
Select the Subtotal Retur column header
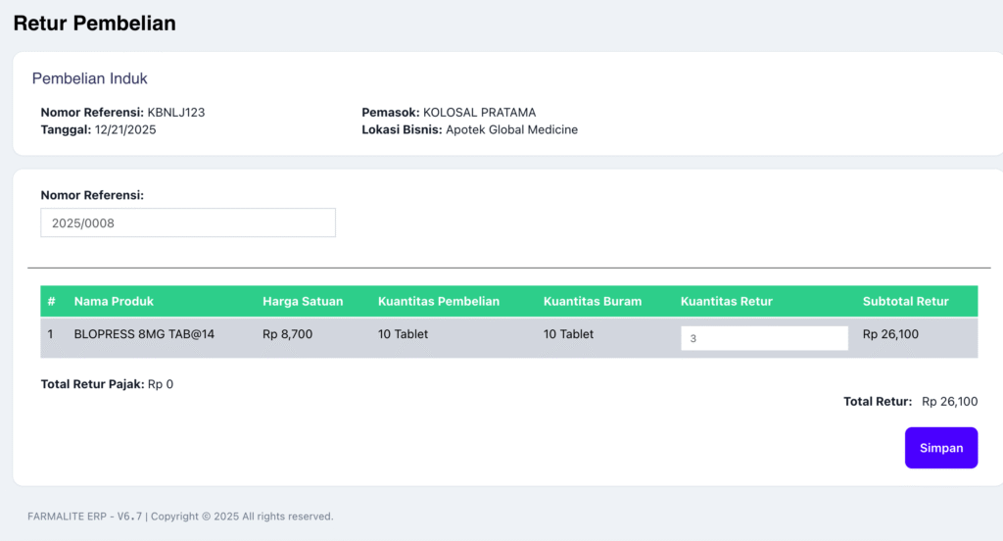tap(905, 301)
